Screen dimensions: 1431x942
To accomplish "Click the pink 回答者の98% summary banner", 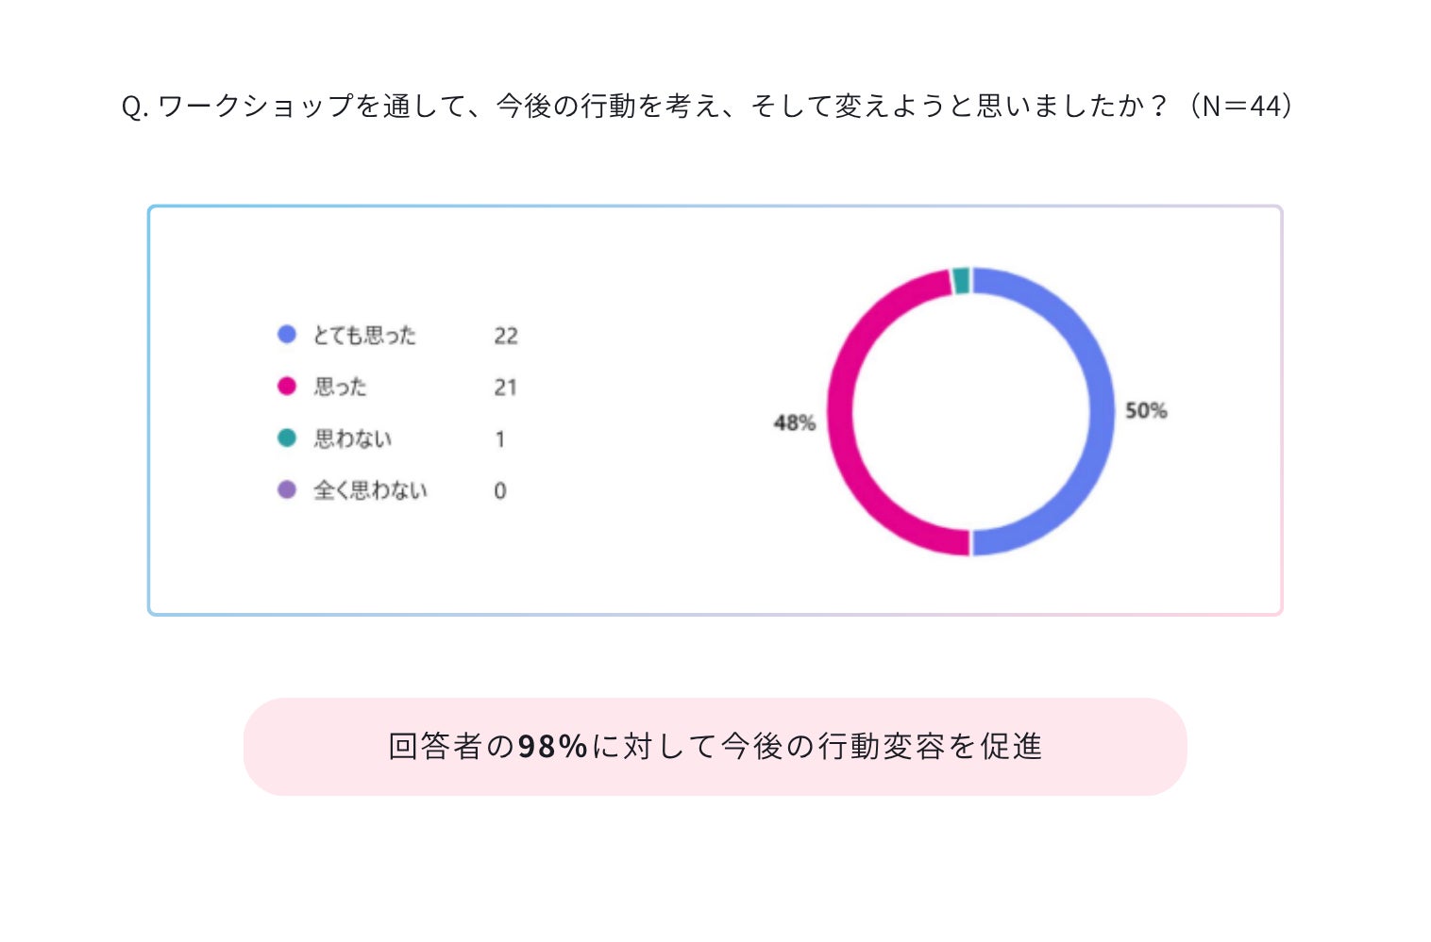I will [x=715, y=747].
